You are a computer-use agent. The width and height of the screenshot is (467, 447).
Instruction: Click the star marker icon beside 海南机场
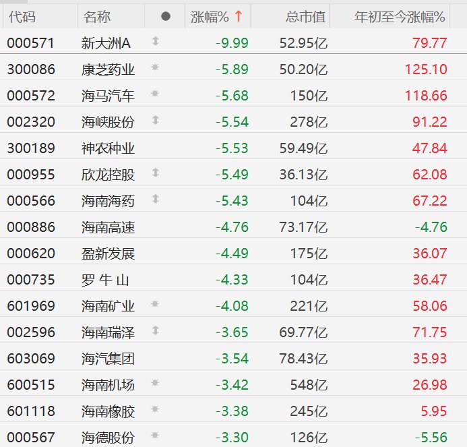coord(155,384)
